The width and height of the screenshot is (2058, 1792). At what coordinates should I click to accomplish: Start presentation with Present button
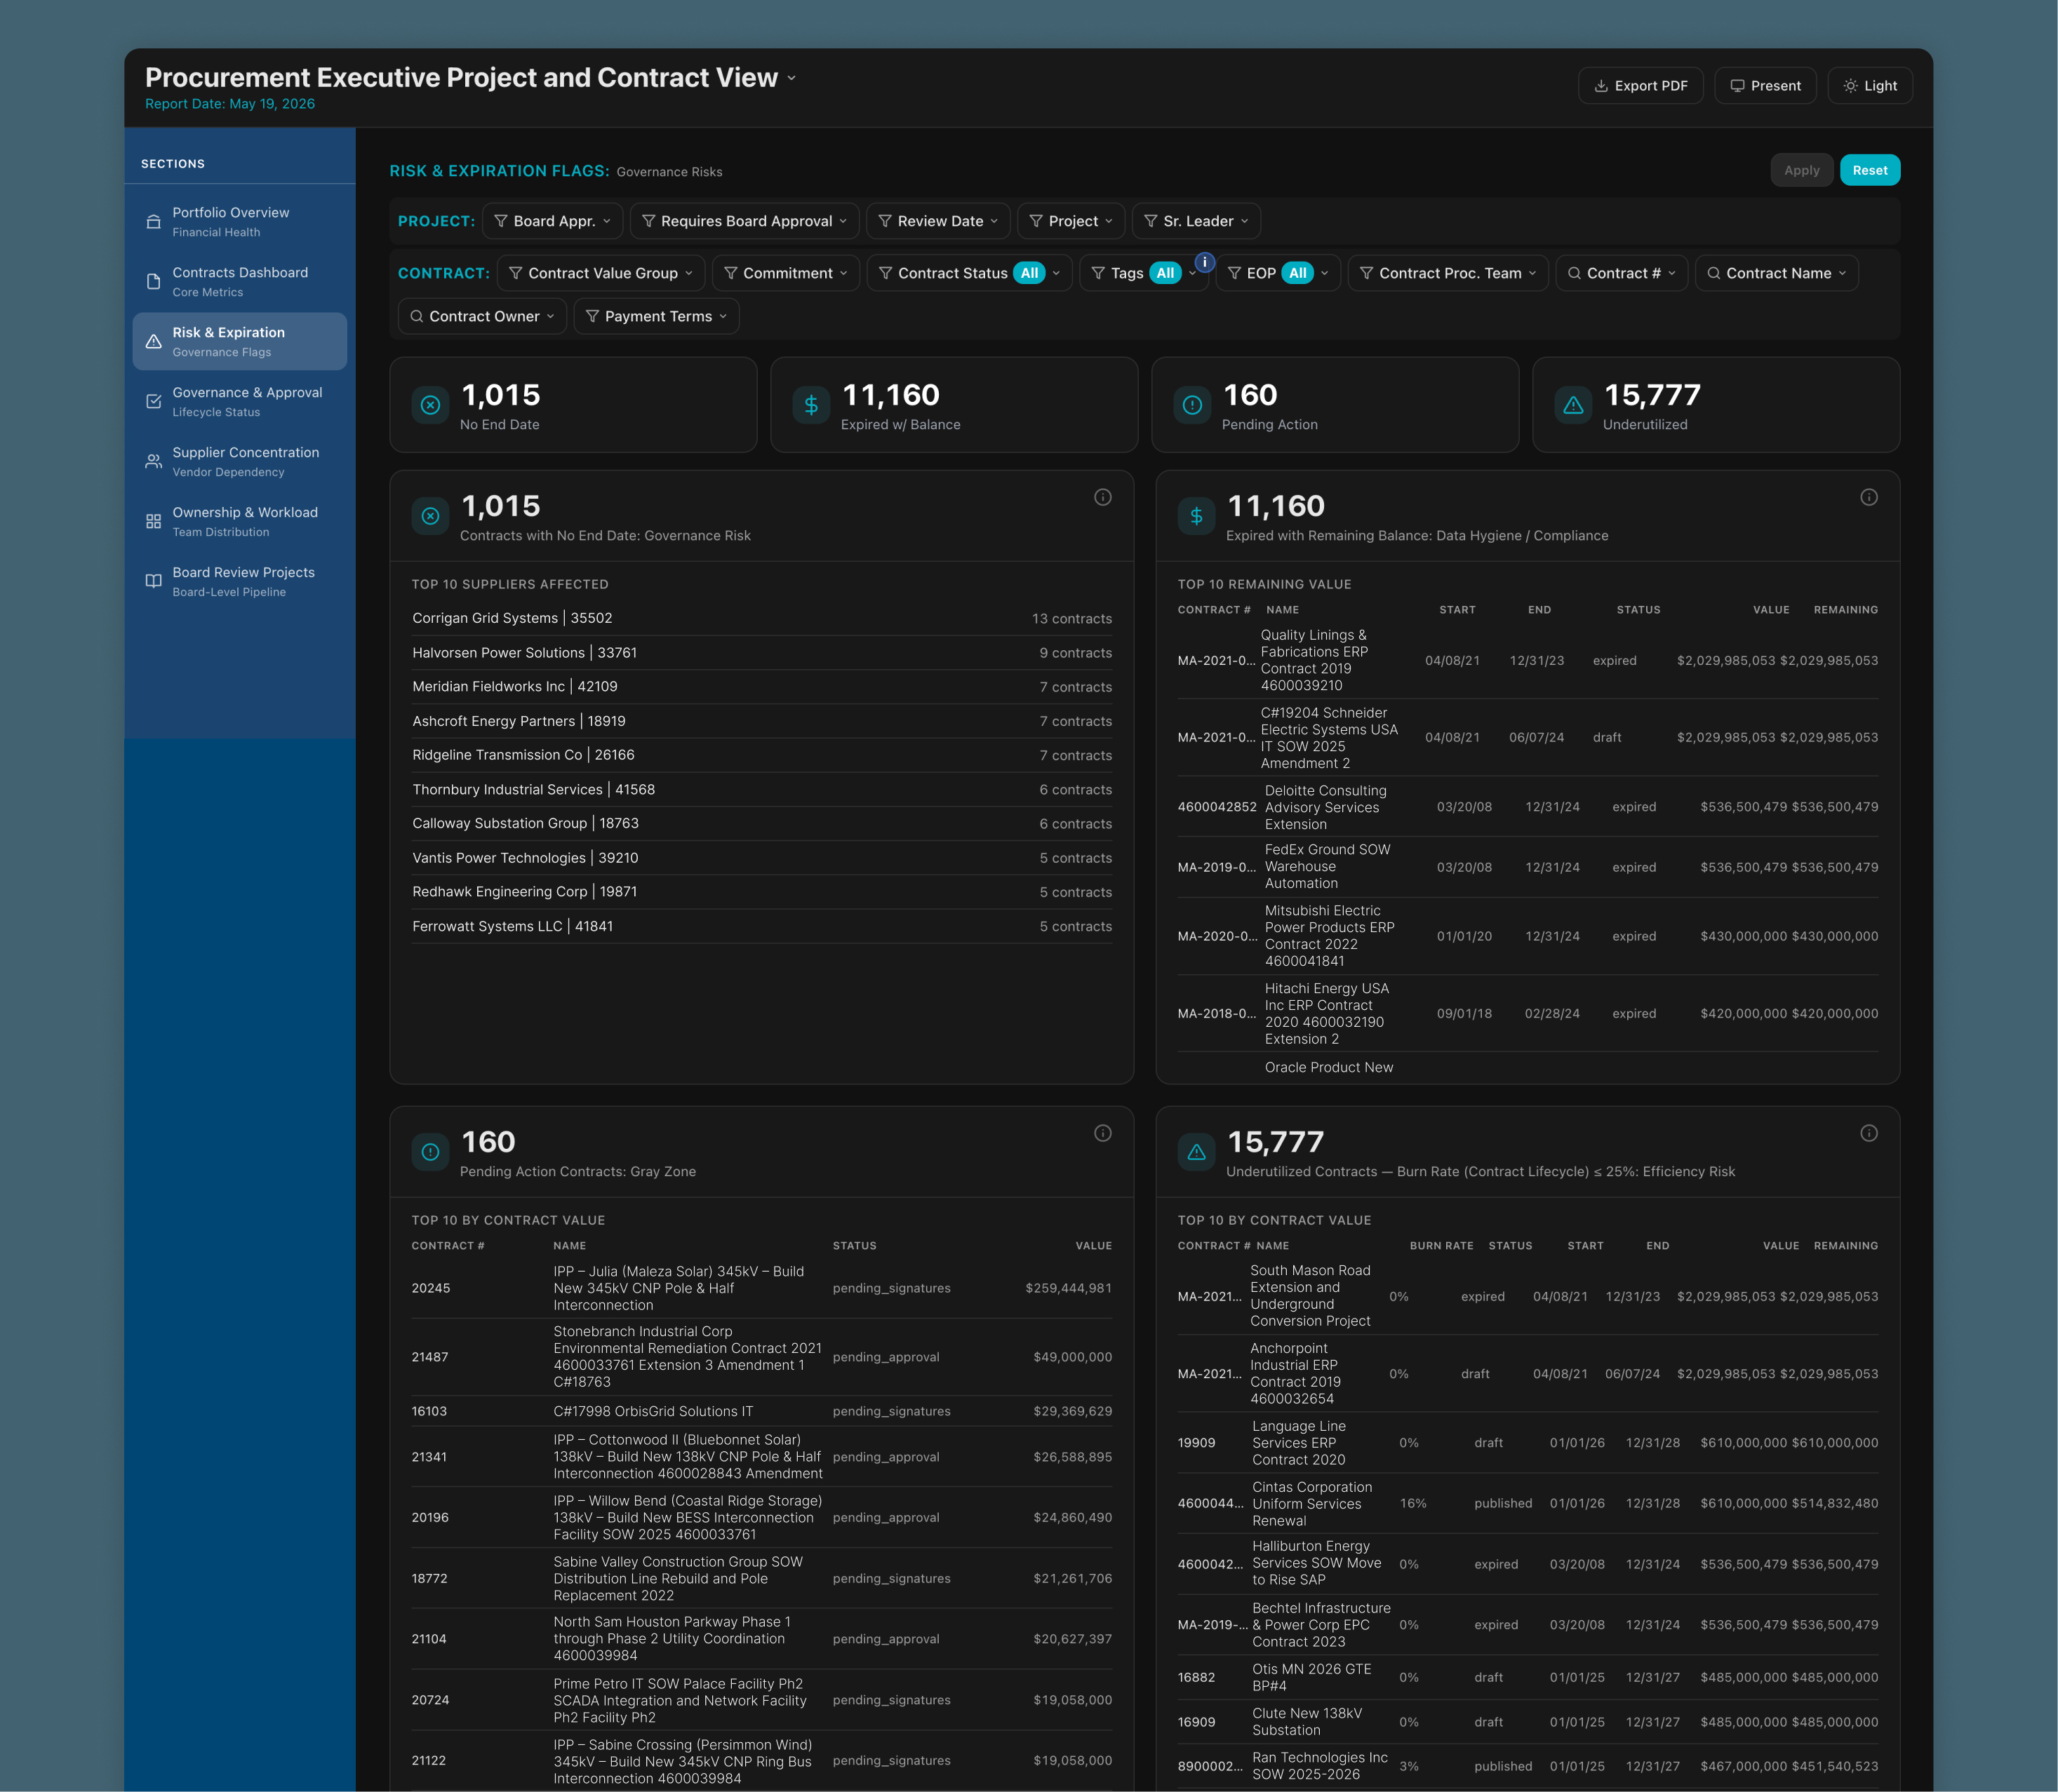[1766, 86]
